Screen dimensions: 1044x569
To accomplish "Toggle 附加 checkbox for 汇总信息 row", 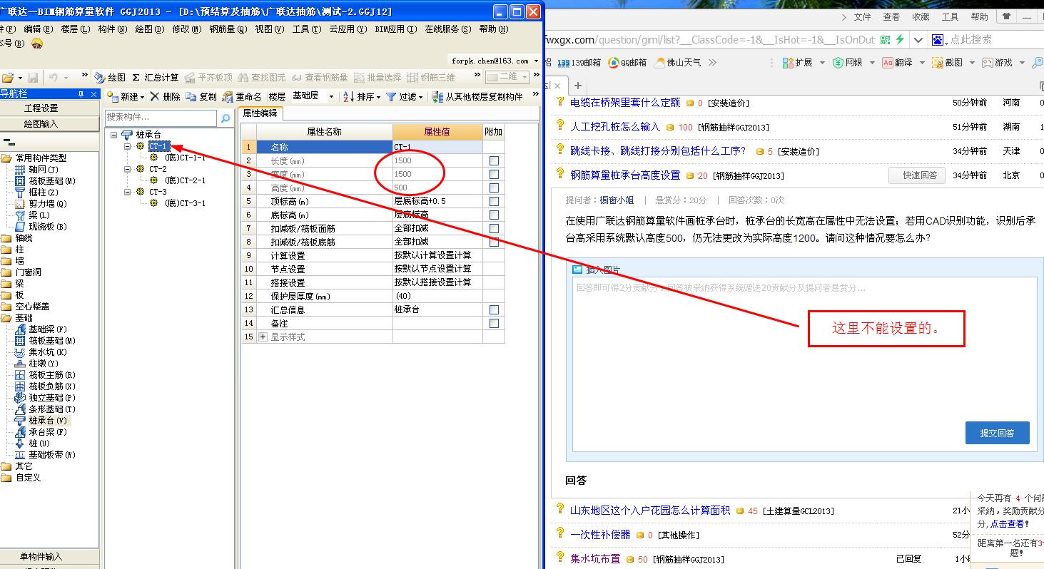I will coord(494,309).
